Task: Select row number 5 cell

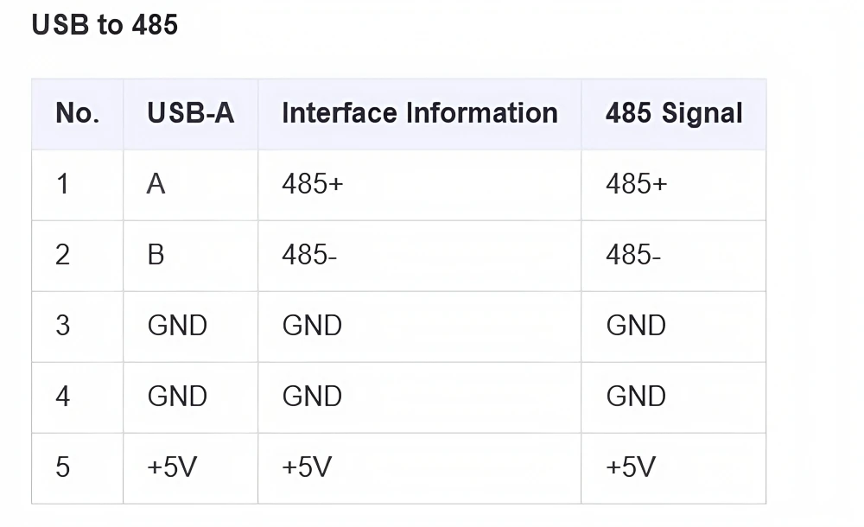Action: pyautogui.click(x=62, y=467)
